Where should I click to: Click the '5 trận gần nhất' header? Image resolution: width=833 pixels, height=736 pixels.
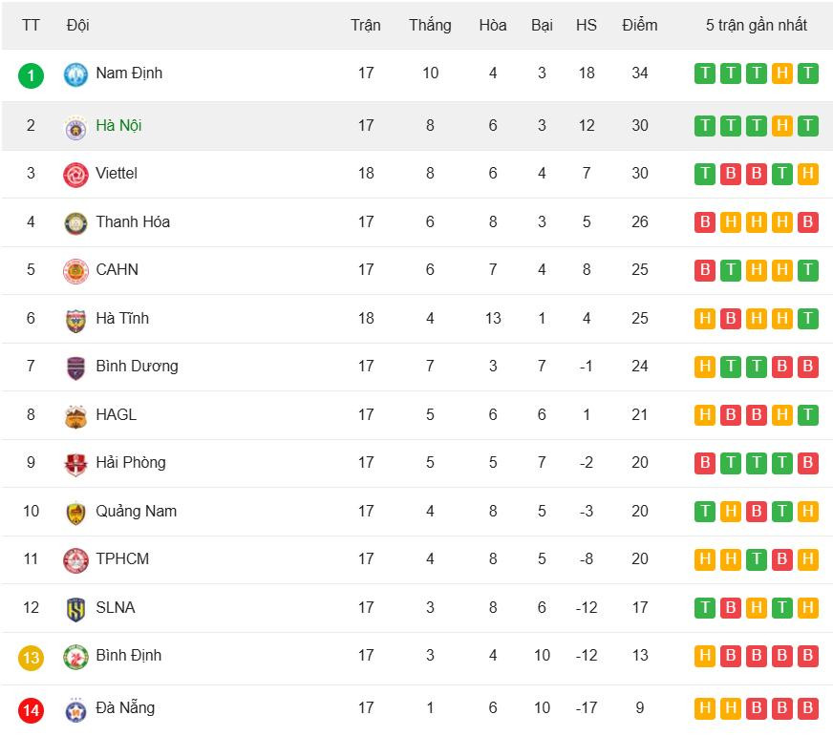coord(756,25)
